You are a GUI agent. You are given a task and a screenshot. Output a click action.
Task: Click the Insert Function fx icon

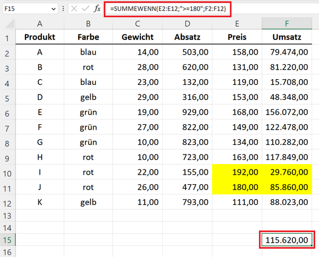(x=97, y=8)
